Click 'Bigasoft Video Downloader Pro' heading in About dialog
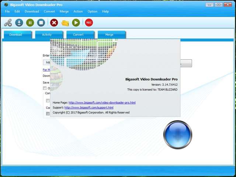Image resolution: width=236 pixels, height=177 pixels. [152, 79]
